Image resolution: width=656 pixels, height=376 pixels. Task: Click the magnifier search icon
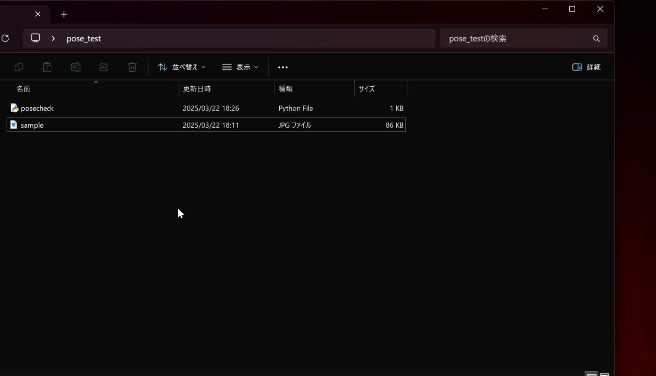point(596,38)
